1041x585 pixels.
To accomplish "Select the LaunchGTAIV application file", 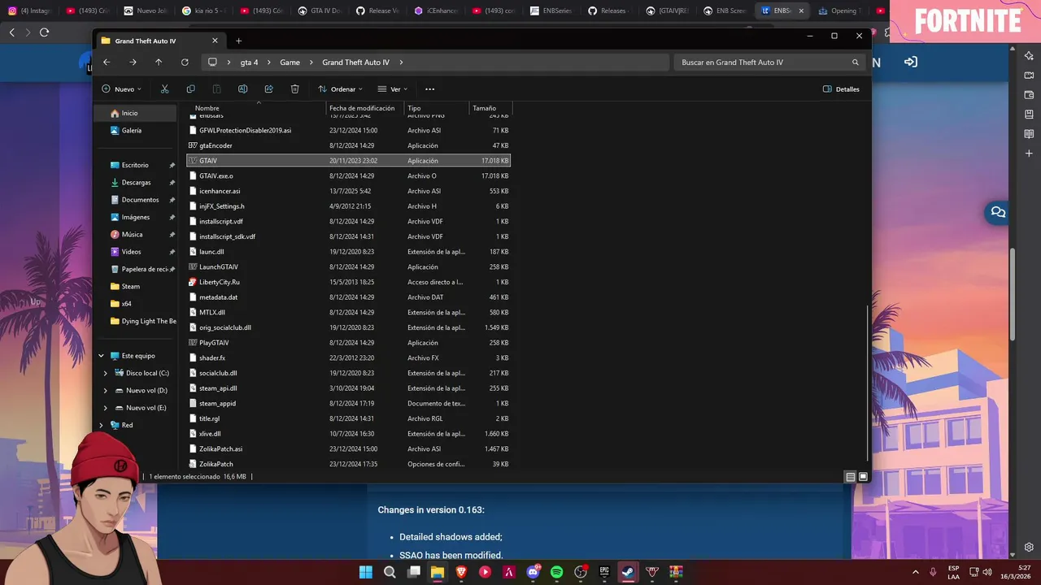I will click(218, 267).
